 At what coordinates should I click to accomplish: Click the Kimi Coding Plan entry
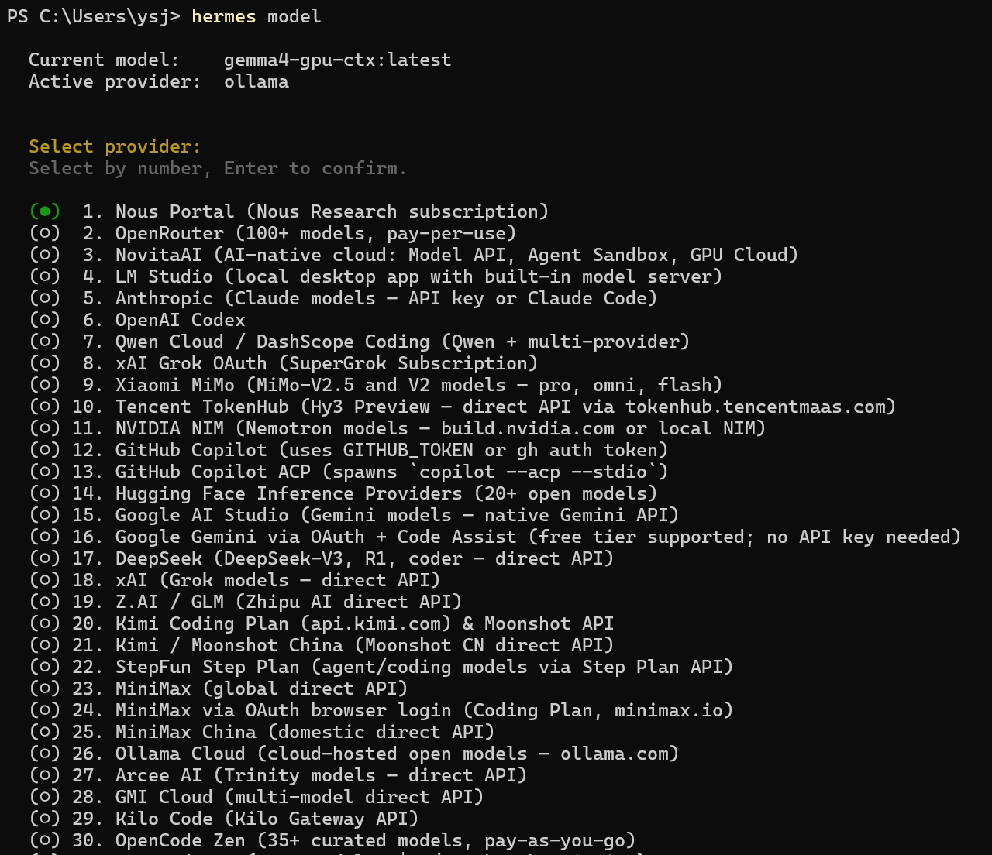(364, 623)
